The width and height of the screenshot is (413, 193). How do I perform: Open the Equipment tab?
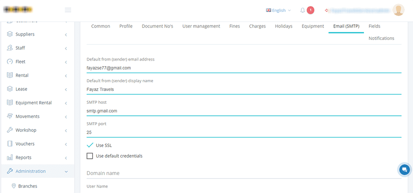point(313,26)
